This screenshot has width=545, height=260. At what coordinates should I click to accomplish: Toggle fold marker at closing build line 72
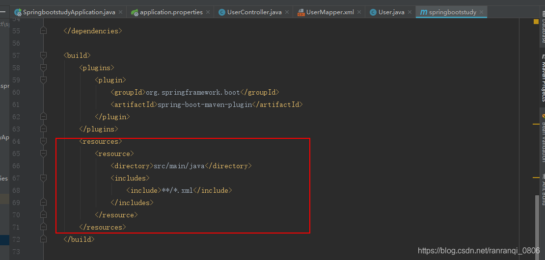43,239
